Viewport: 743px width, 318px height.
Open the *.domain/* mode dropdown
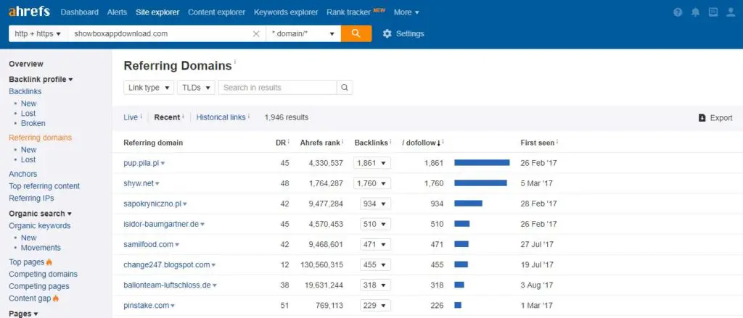point(303,33)
